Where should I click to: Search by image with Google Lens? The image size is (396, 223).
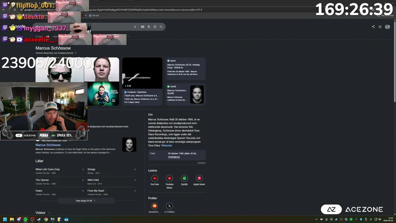point(155,27)
